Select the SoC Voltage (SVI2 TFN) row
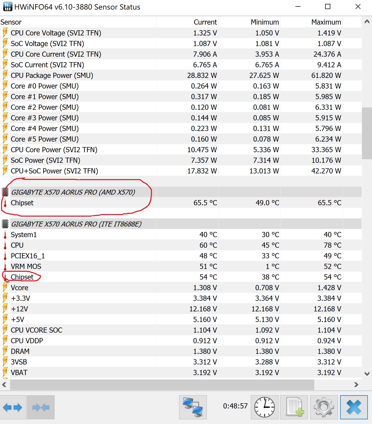 pos(181,43)
